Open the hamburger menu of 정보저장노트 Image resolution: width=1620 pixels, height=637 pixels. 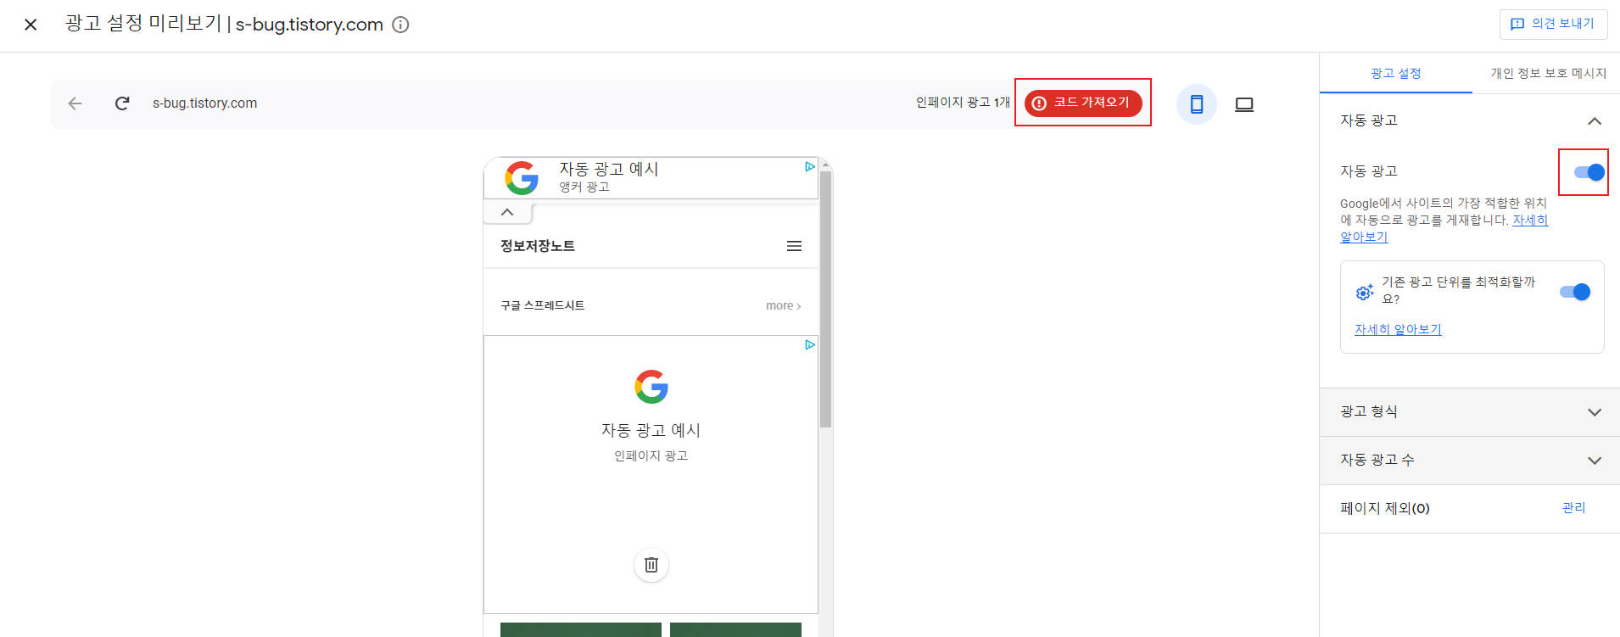coord(794,246)
